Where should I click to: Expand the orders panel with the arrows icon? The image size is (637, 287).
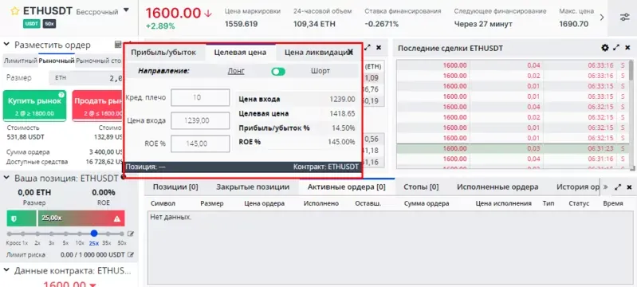618,187
